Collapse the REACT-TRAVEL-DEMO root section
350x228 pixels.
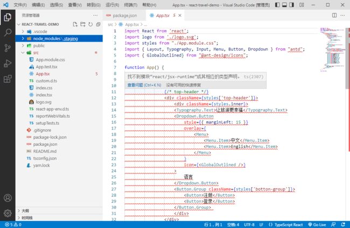point(19,24)
